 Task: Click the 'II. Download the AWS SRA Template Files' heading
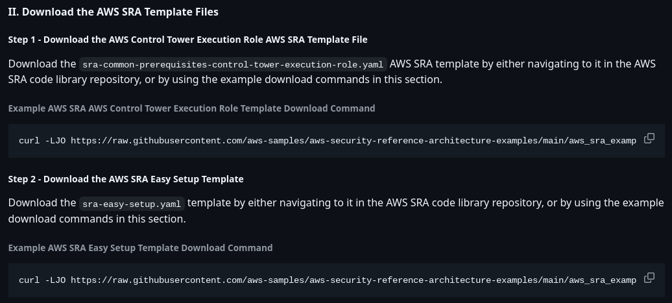113,12
